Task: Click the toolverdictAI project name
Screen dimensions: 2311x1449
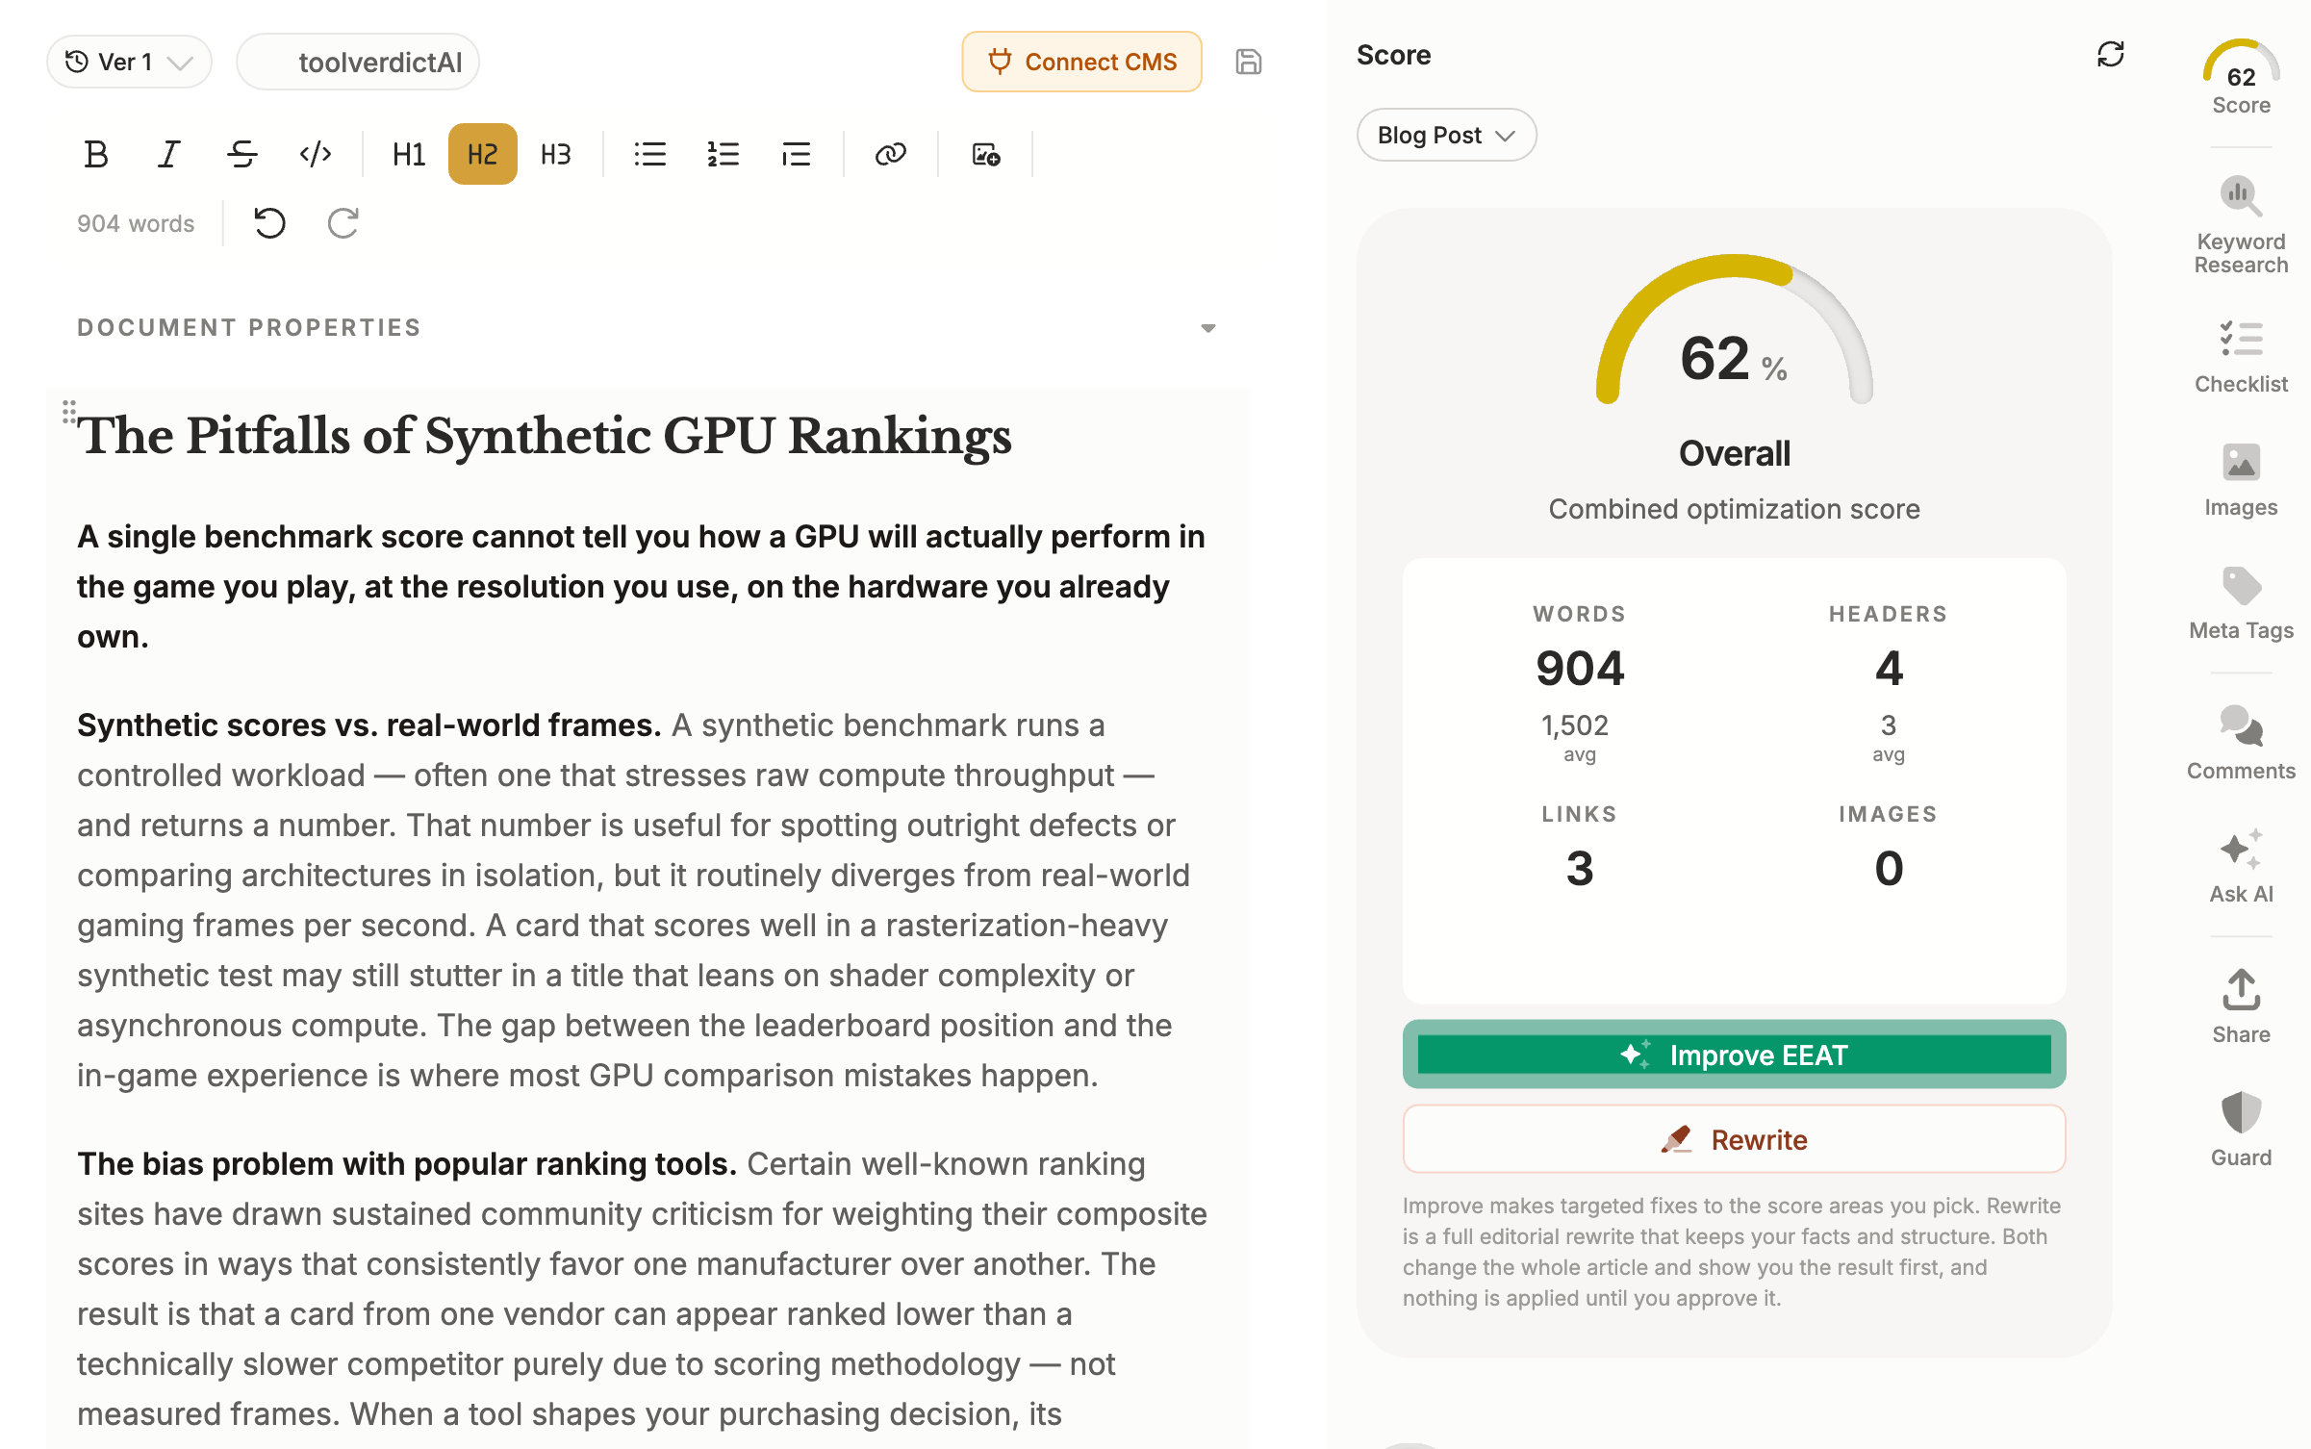Action: pos(358,62)
